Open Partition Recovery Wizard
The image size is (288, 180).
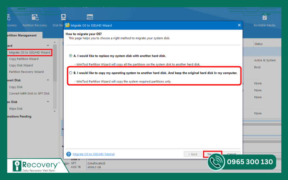[26, 72]
